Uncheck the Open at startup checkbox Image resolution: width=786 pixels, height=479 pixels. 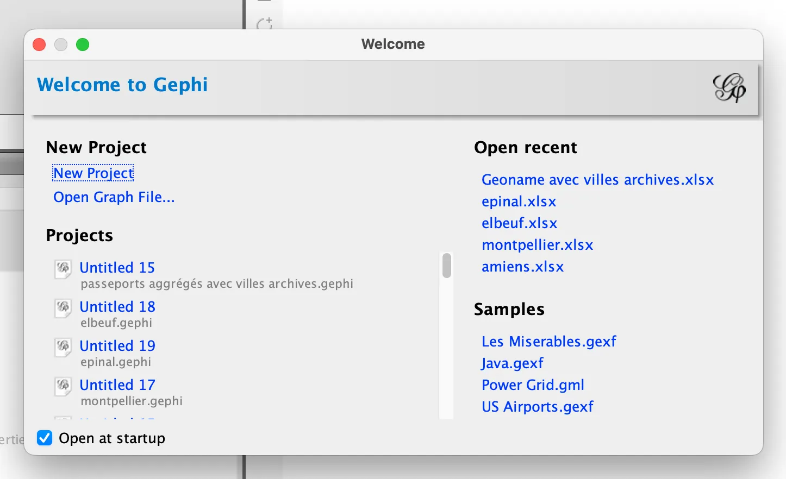point(45,438)
